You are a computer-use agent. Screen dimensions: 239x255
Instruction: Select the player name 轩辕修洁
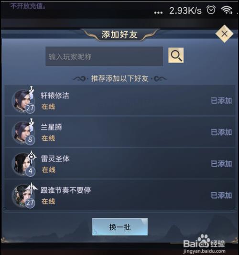pyautogui.click(x=55, y=96)
